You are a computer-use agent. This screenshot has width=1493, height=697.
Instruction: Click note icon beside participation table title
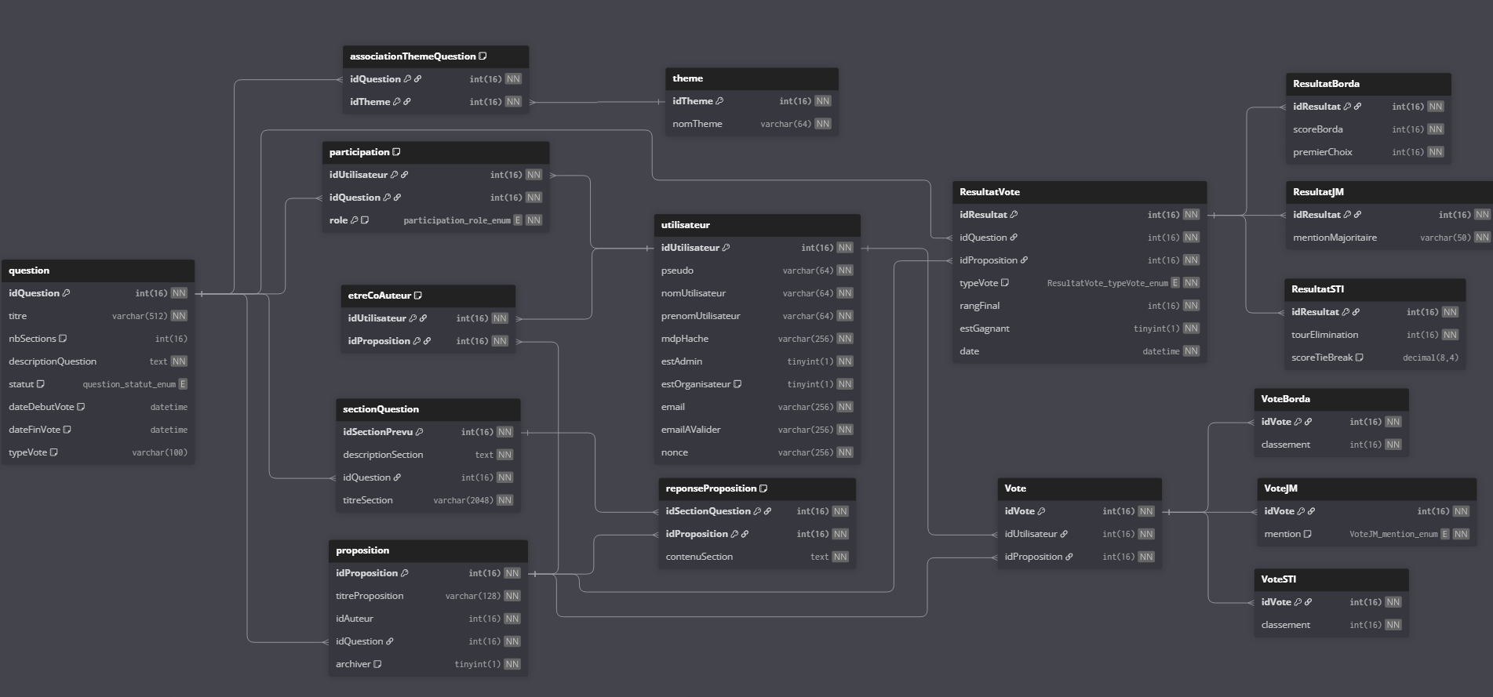pyautogui.click(x=396, y=152)
